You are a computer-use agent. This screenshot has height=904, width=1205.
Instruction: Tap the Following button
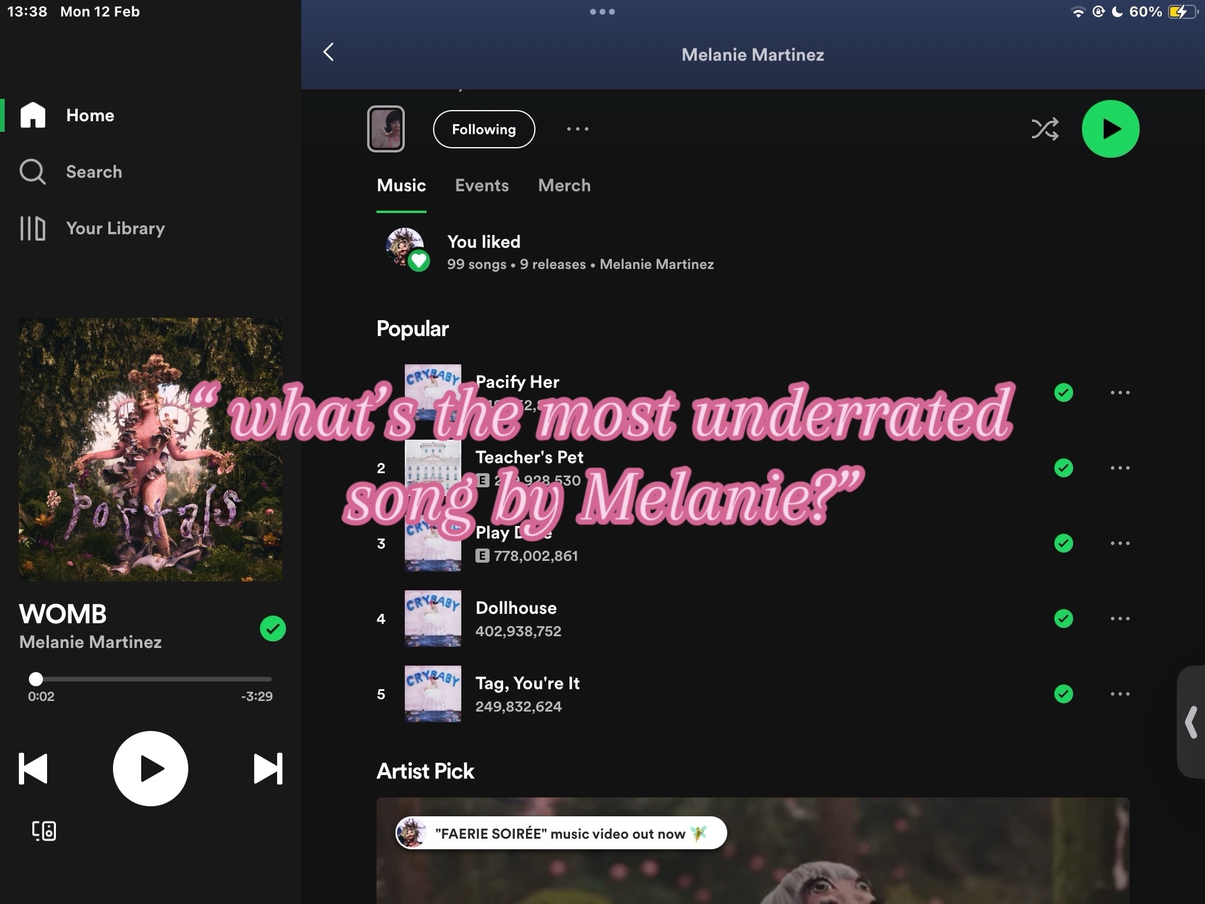484,129
